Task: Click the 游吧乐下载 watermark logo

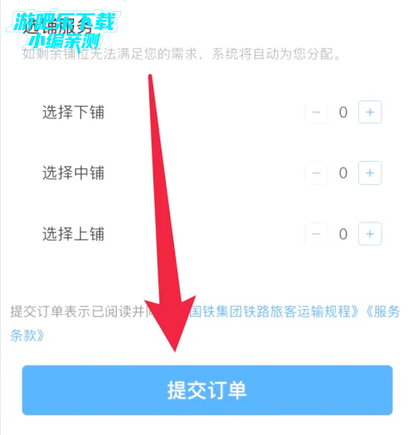Action: pyautogui.click(x=64, y=22)
